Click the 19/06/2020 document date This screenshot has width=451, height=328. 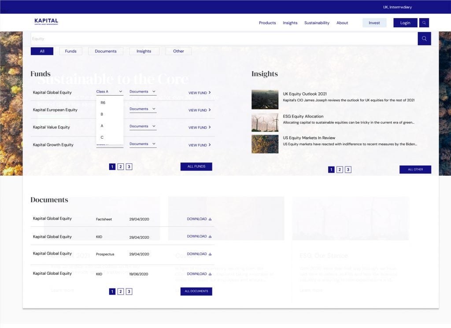tap(139, 274)
